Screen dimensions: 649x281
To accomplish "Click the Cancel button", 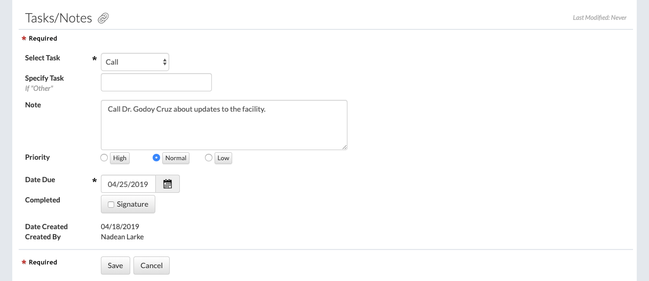I will coord(152,266).
